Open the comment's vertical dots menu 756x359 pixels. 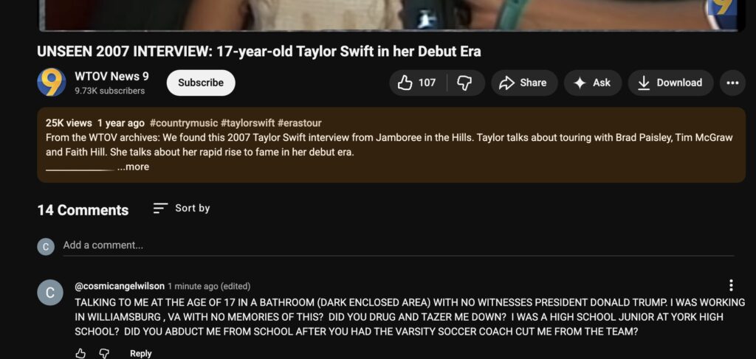pos(731,285)
